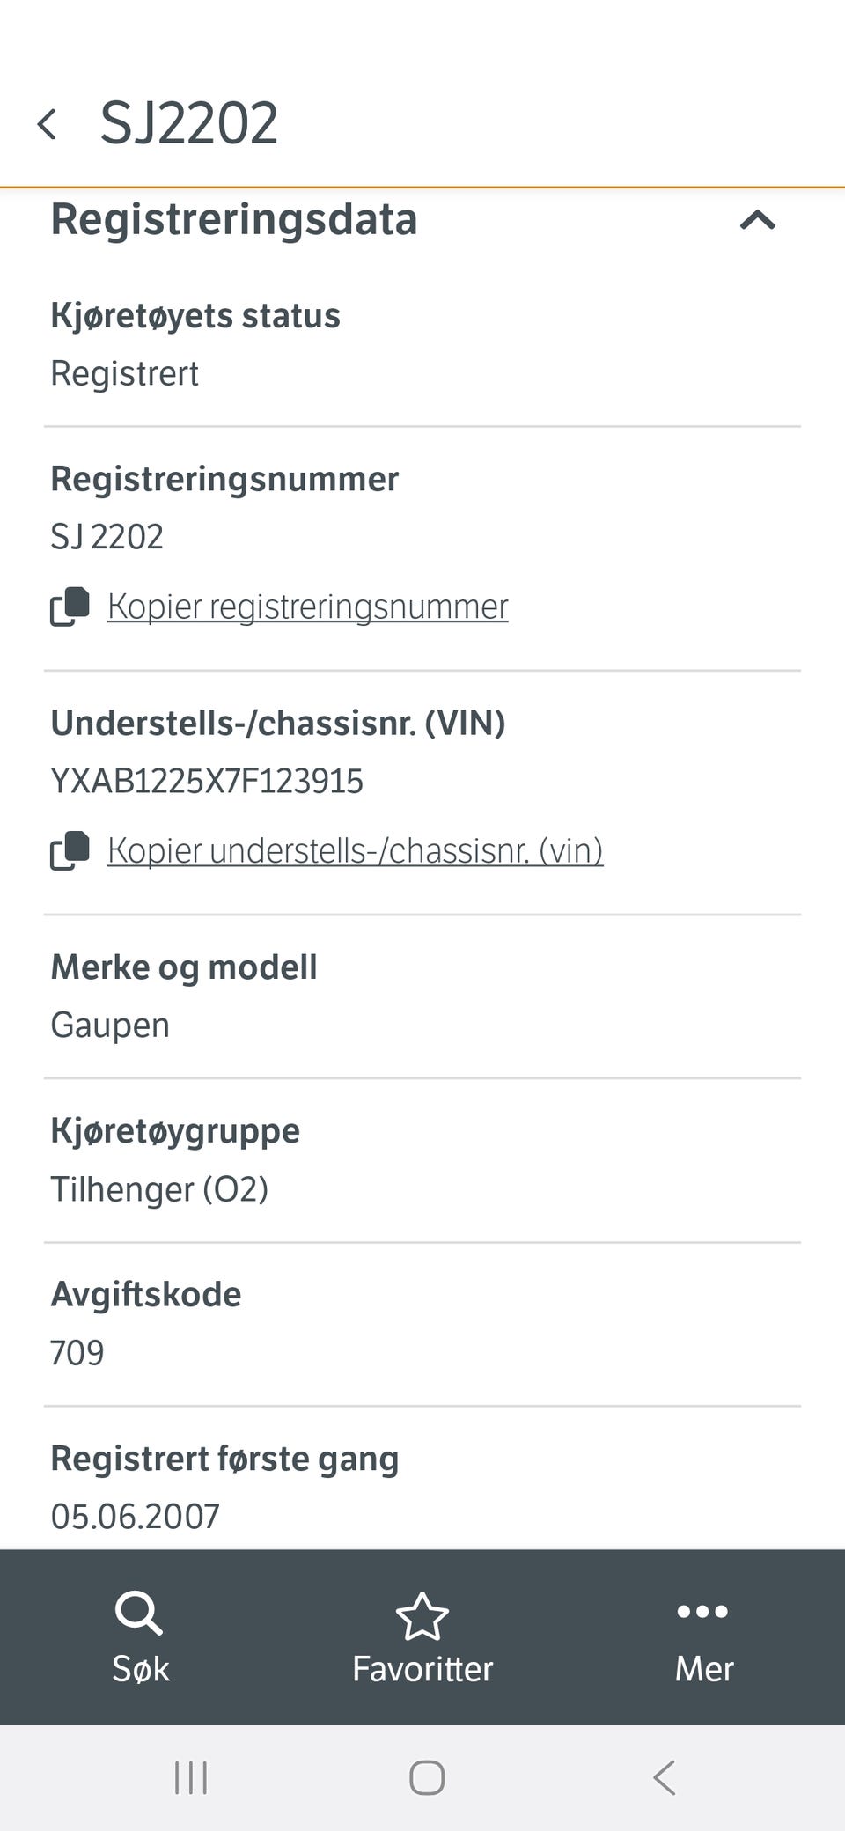Tap the copy icon beside Kopier registreringsnummer
Image resolution: width=845 pixels, height=1831 pixels.
[71, 606]
